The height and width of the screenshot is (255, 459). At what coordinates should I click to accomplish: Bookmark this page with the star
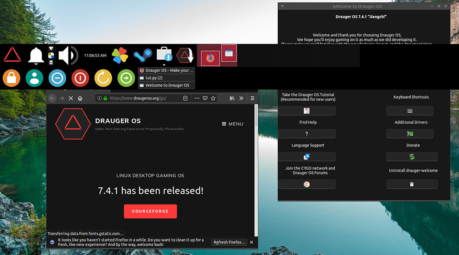click(213, 98)
